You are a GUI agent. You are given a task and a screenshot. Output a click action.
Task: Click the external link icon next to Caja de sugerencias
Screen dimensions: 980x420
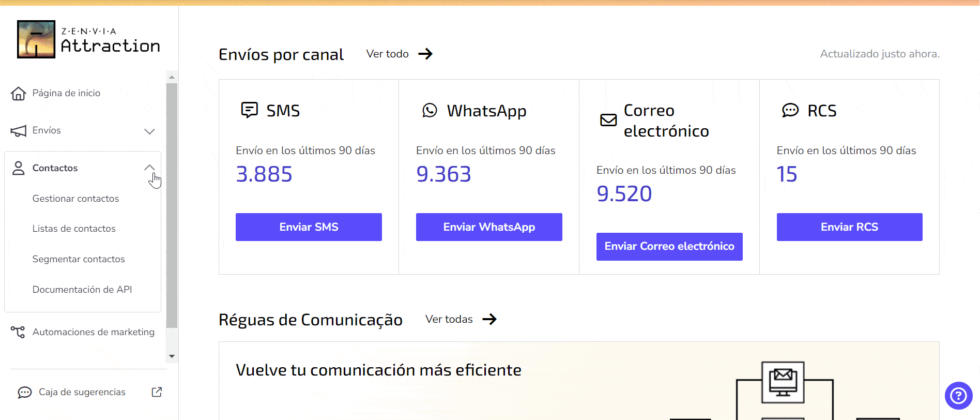click(x=157, y=392)
